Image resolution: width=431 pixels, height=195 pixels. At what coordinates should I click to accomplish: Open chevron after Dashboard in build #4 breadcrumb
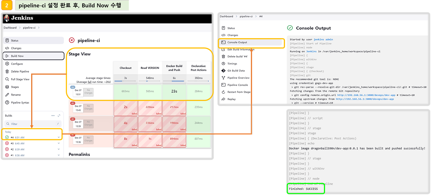click(236, 16)
